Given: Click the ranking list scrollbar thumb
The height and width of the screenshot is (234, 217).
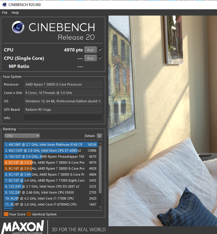Looking at the screenshot, I should 100,170.
